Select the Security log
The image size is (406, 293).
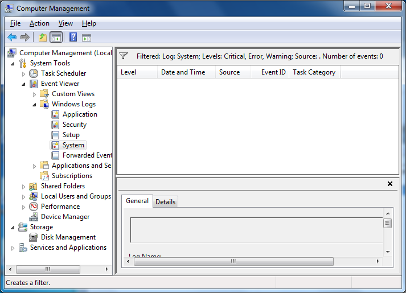(74, 125)
